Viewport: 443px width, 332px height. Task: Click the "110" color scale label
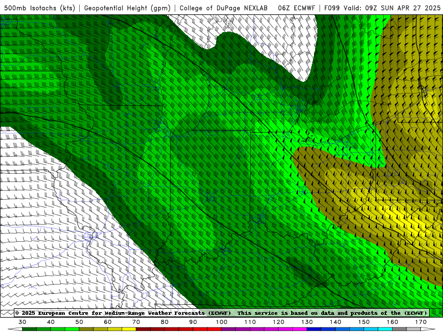(x=250, y=322)
